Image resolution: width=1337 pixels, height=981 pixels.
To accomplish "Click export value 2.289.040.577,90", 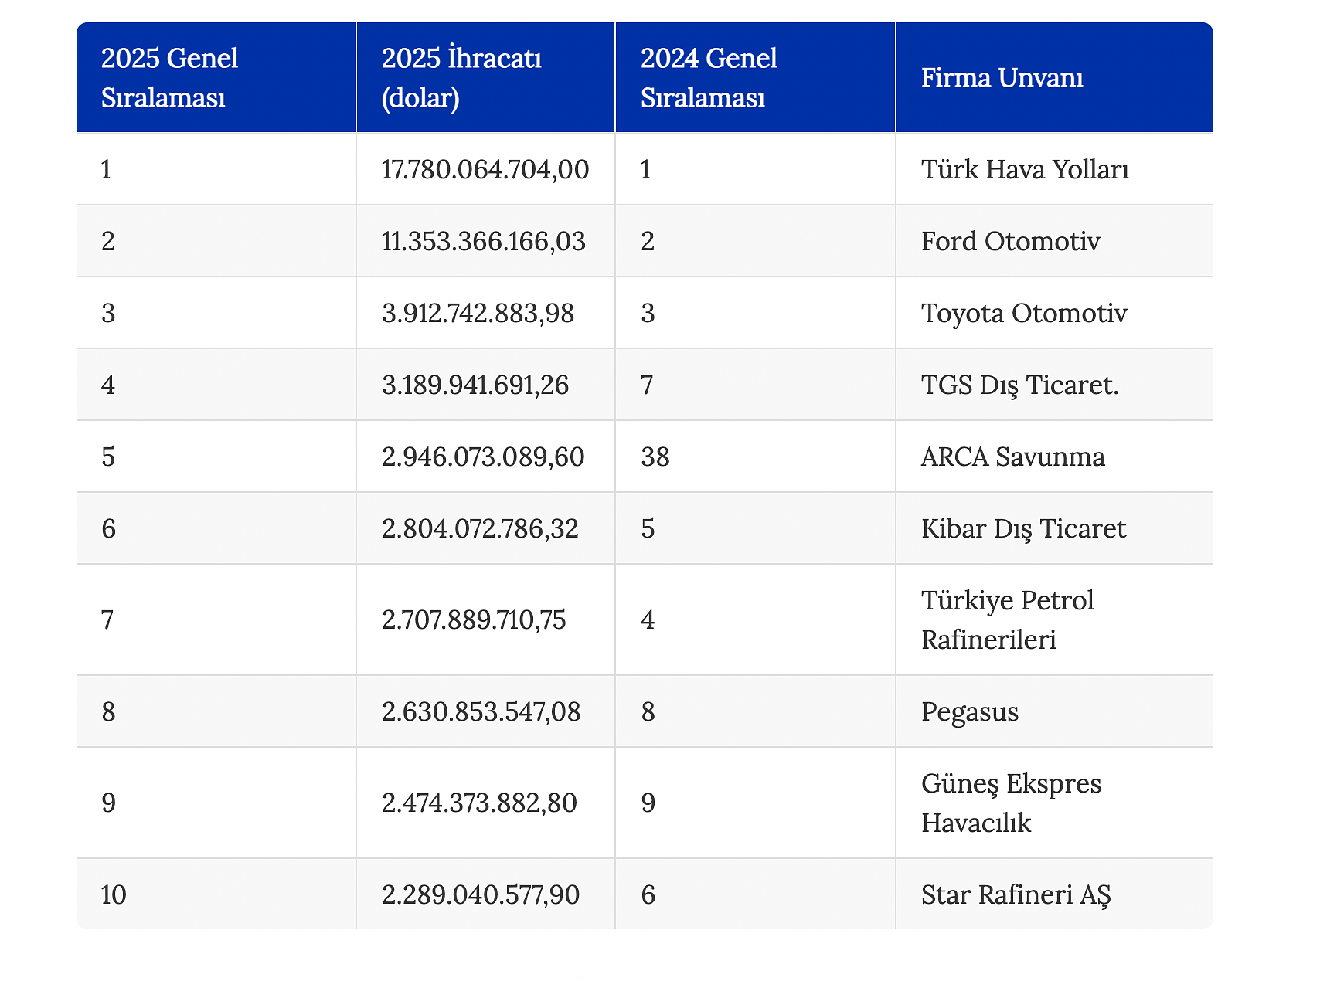I will [x=481, y=894].
